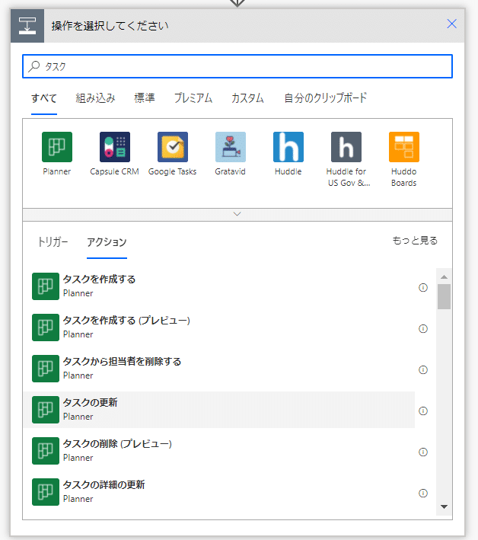Click the scrollbar up arrow
Image resolution: width=478 pixels, height=540 pixels.
pos(444,277)
